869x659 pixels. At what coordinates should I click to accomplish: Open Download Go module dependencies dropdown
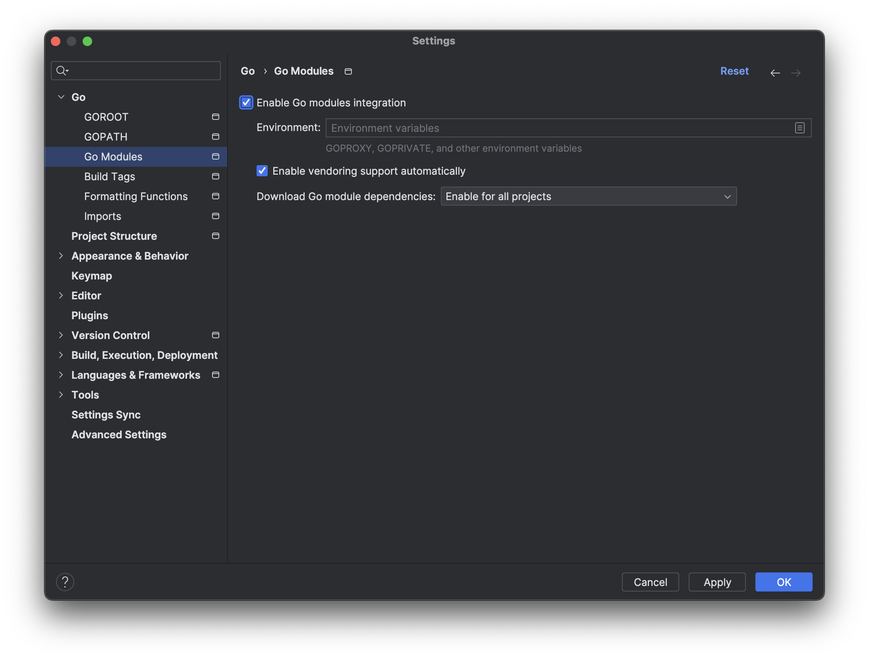coord(588,196)
